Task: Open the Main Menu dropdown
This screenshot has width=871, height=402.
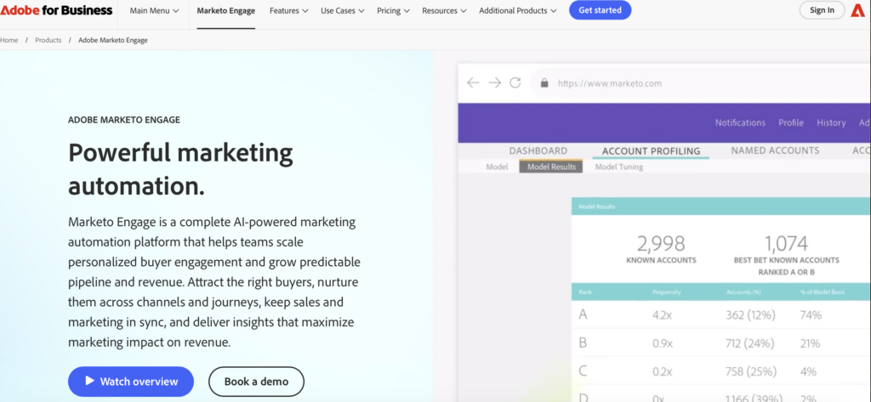Action: (155, 10)
